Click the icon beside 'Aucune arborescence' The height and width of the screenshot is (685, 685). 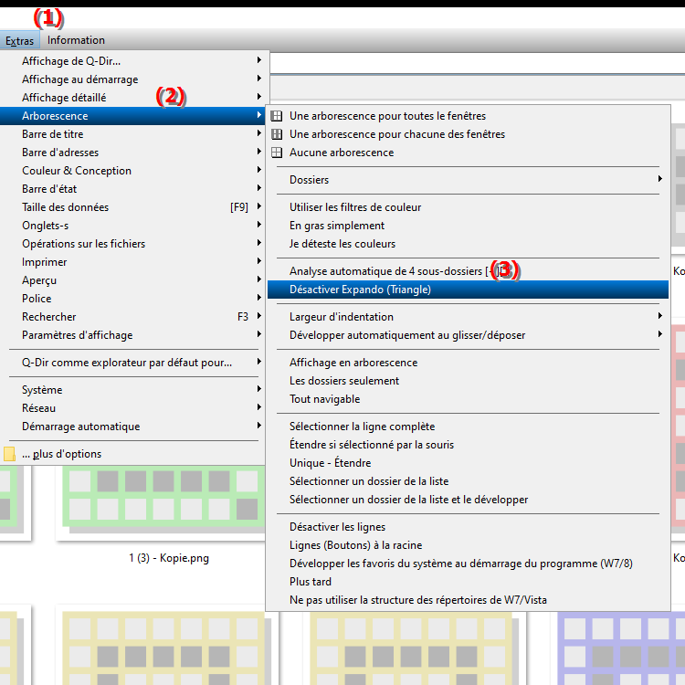point(277,153)
